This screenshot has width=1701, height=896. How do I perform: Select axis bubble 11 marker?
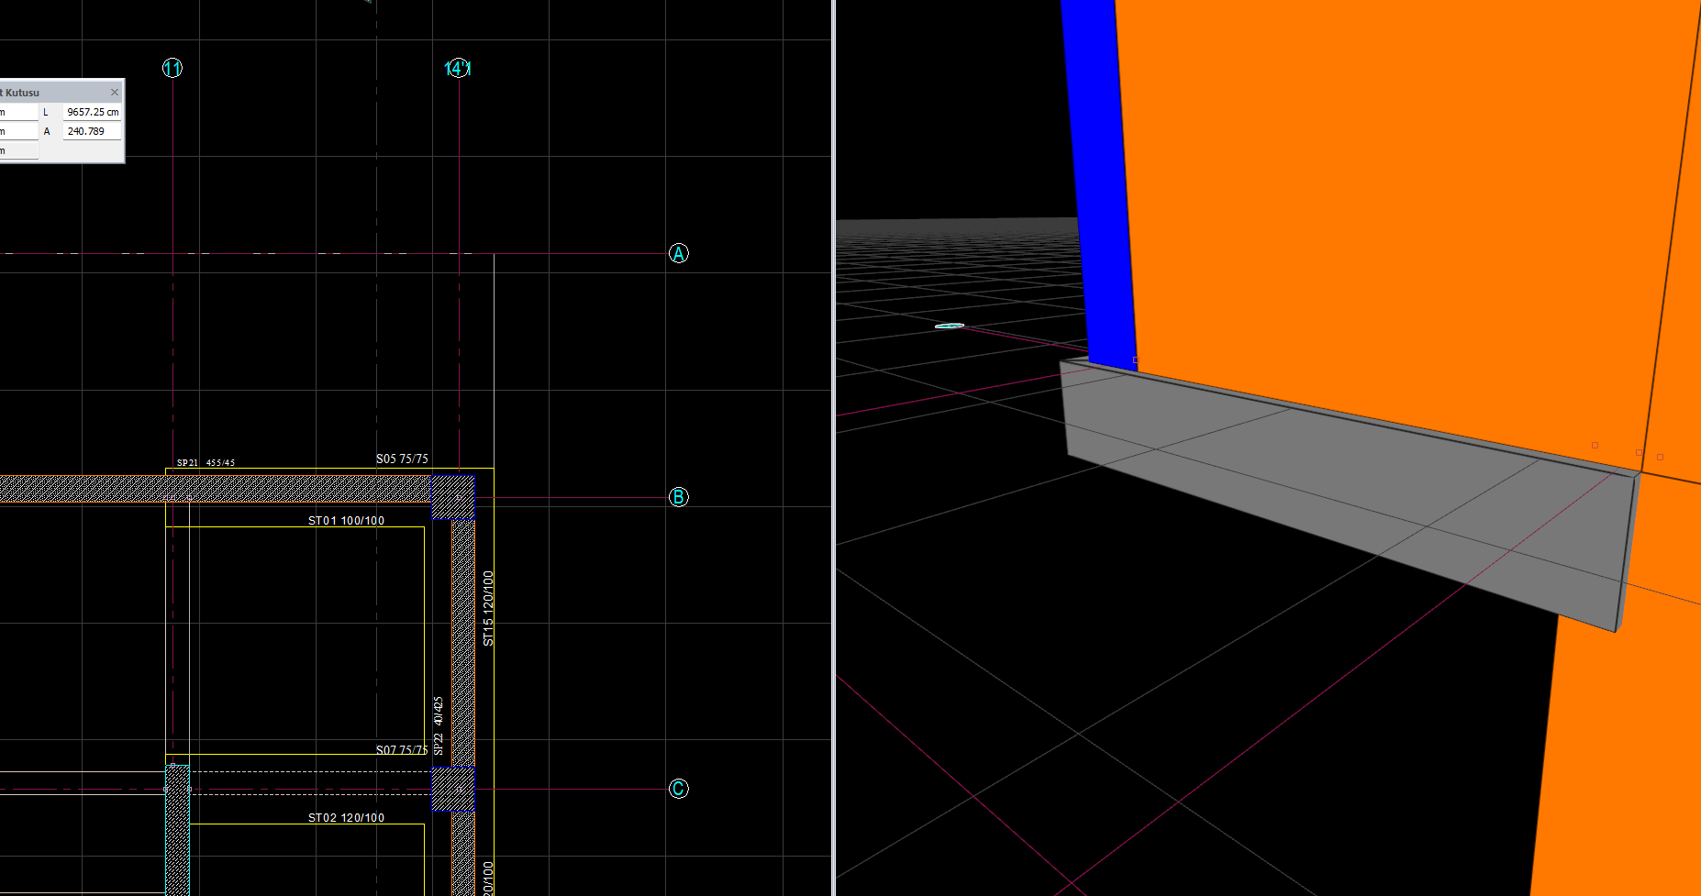point(172,69)
